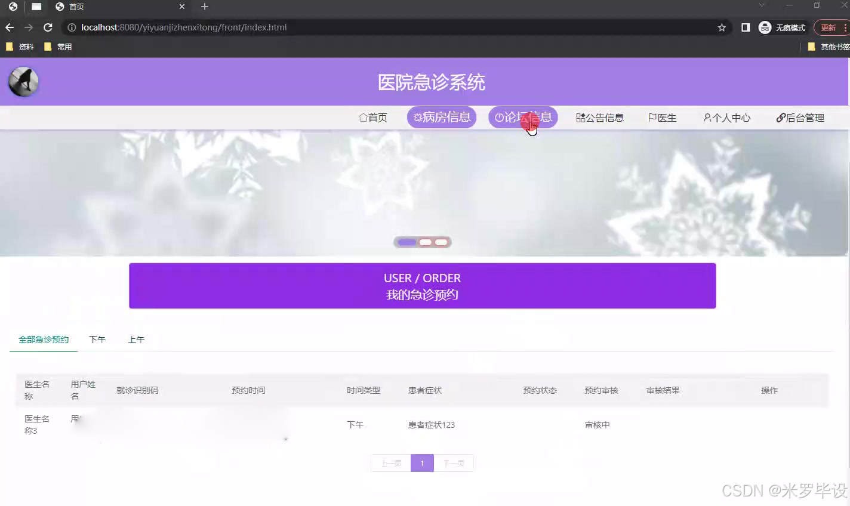Click page number 1 in pagination
Image resolution: width=850 pixels, height=506 pixels.
[x=422, y=462]
